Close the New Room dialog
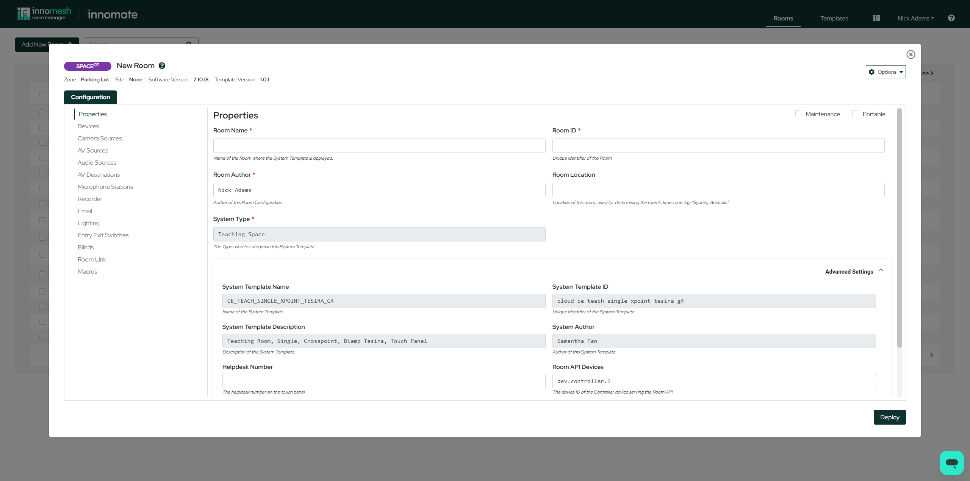The height and width of the screenshot is (481, 970). point(911,54)
